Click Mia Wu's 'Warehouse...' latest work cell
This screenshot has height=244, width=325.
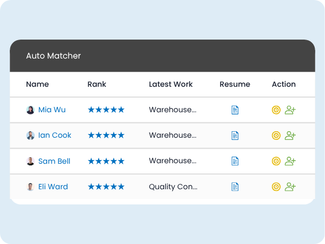[173, 110]
